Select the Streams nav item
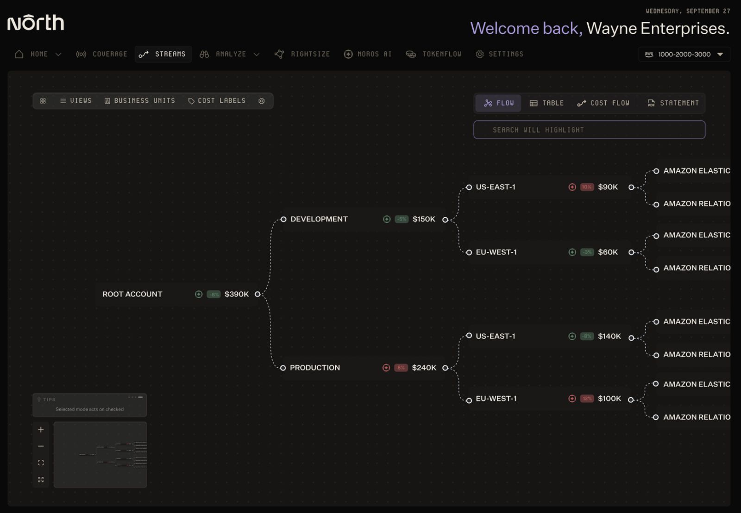 (x=163, y=54)
